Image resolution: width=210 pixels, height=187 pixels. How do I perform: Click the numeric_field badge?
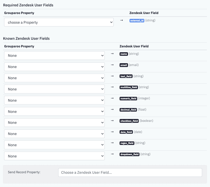[x=128, y=99]
